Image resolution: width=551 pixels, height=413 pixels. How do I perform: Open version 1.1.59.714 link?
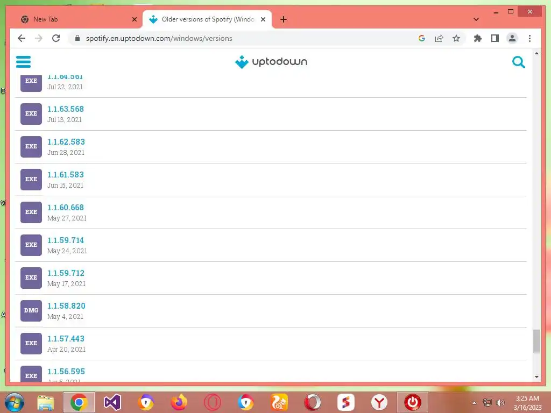tap(65, 240)
